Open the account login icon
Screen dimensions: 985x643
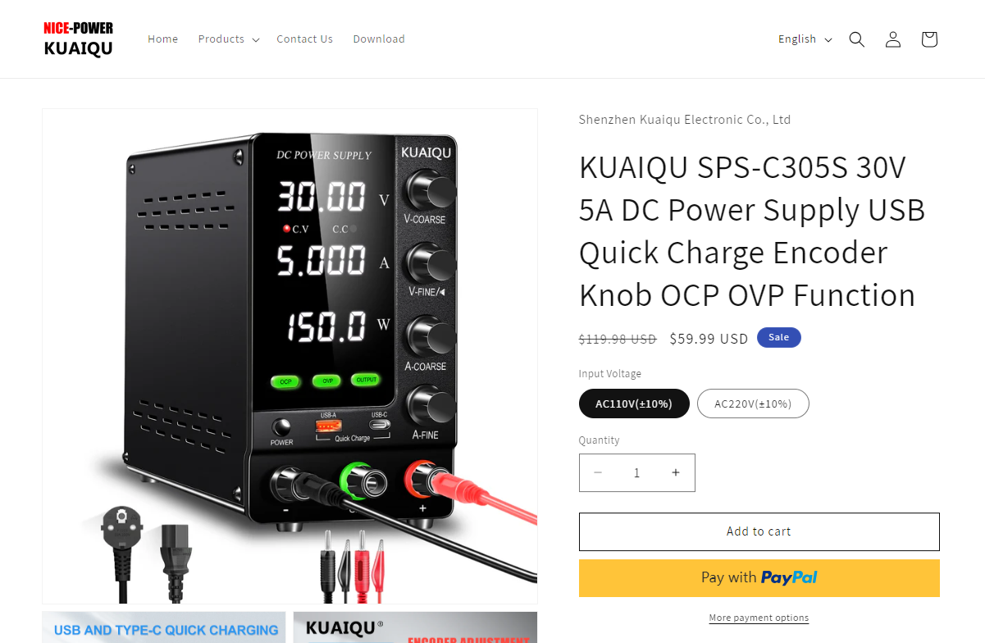click(x=893, y=39)
